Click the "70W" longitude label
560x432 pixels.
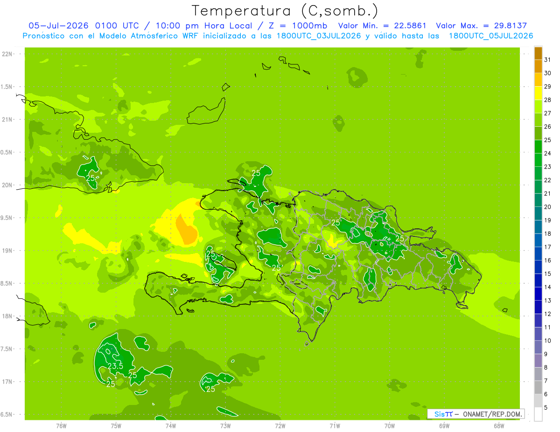pyautogui.click(x=390, y=425)
